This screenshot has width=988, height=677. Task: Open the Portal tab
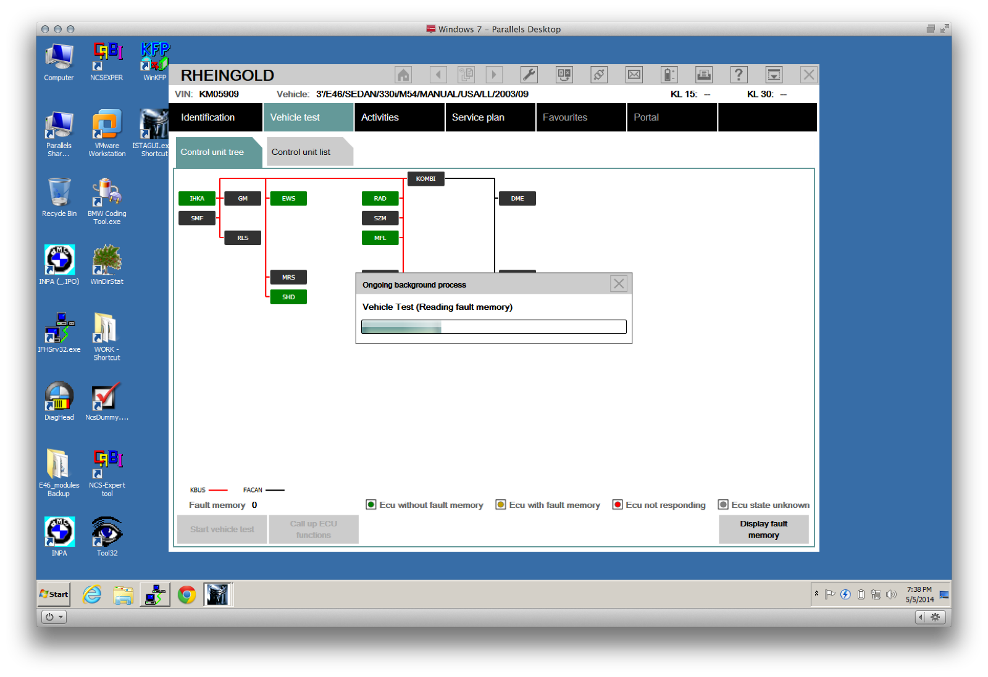[671, 117]
